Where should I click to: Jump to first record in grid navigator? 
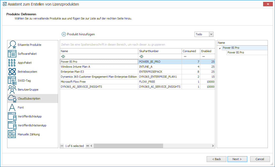click(62, 146)
